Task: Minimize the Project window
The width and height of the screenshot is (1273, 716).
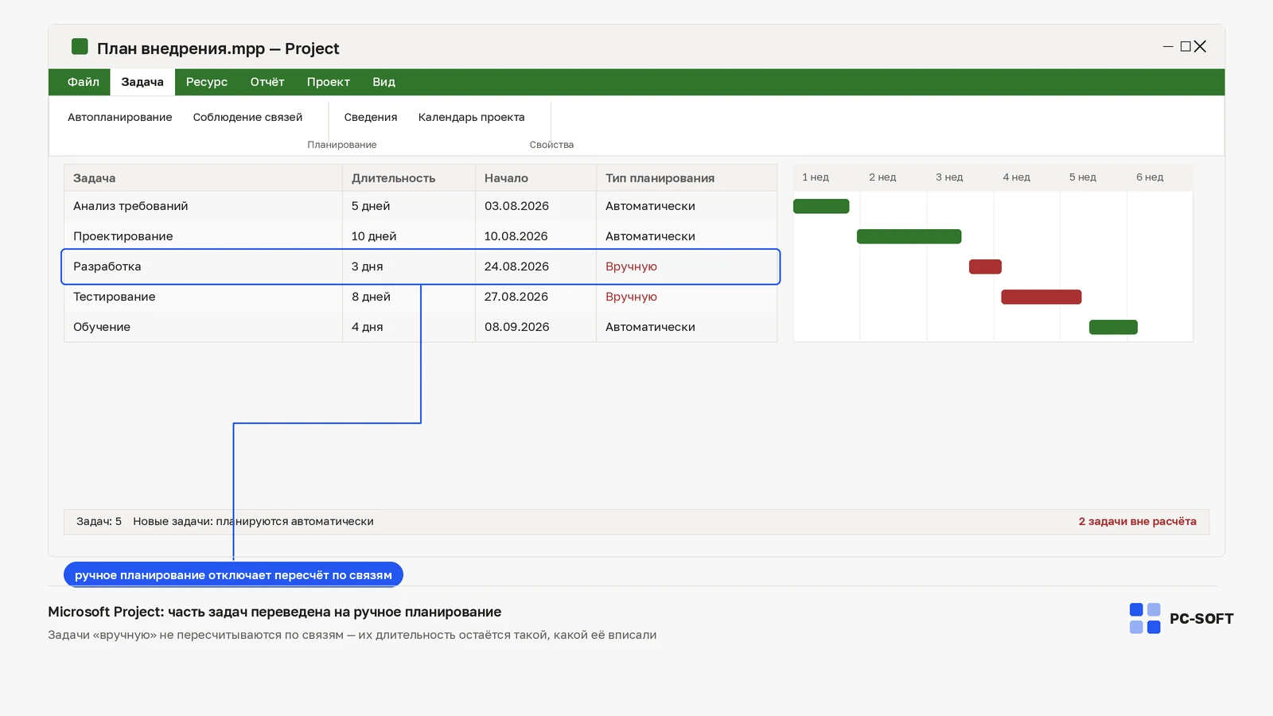Action: coord(1168,47)
